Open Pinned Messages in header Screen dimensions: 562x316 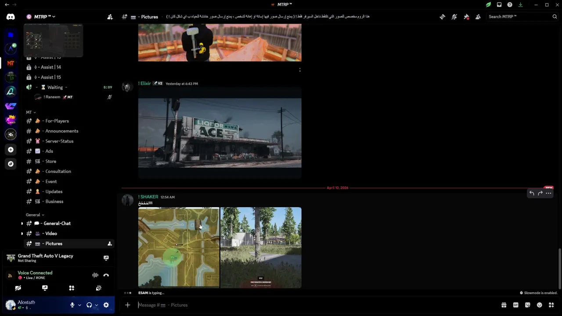tap(466, 17)
